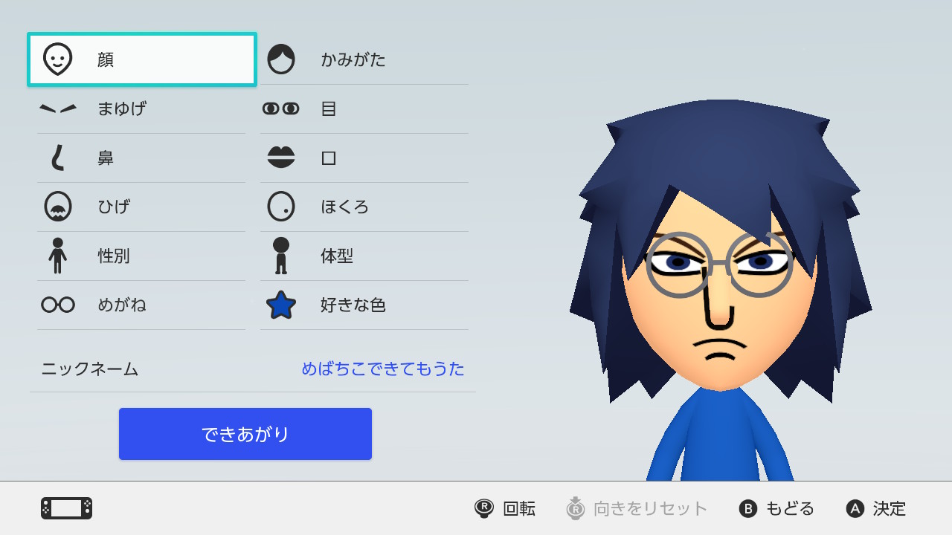The height and width of the screenshot is (535, 952).
Task: Click the favorite color blue star
Action: (x=281, y=305)
